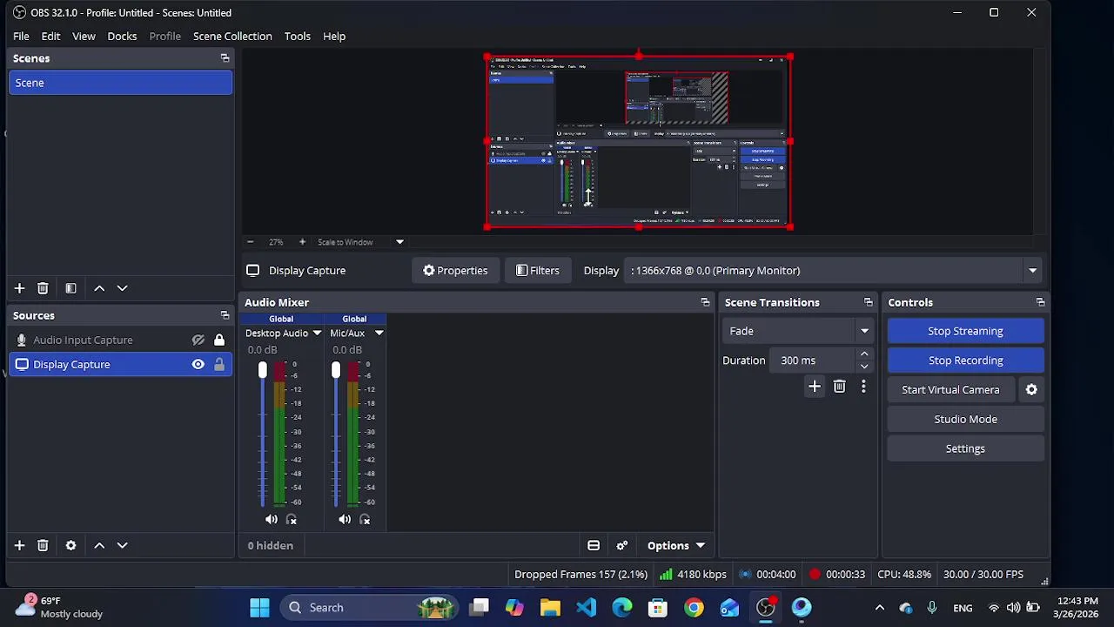Open source properties gear in Sources toolbar

coord(70,545)
